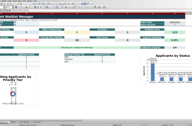Click the Align Left icon
192x126 pixels.
pyautogui.click(x=35, y=7)
